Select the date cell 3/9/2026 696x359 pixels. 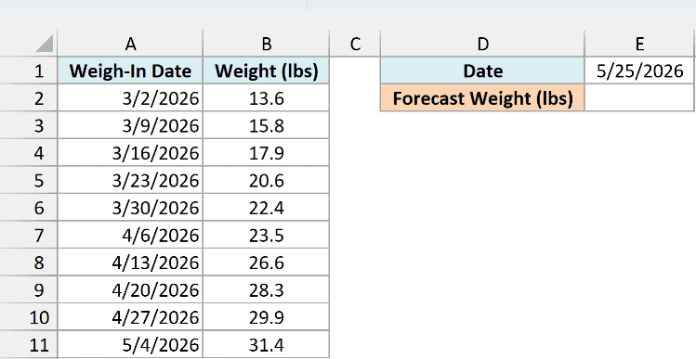[130, 125]
